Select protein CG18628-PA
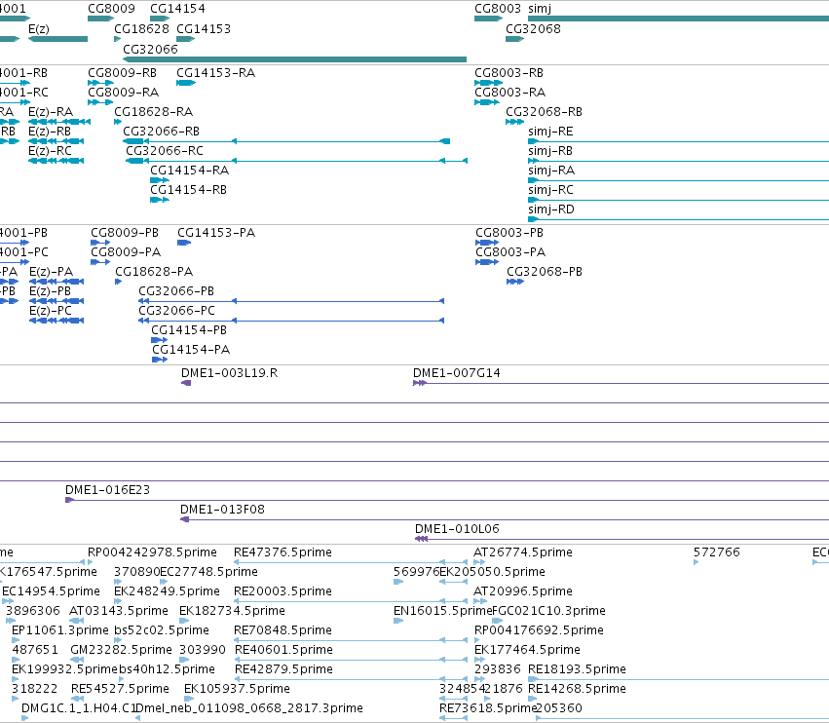The width and height of the screenshot is (829, 723). 154,272
